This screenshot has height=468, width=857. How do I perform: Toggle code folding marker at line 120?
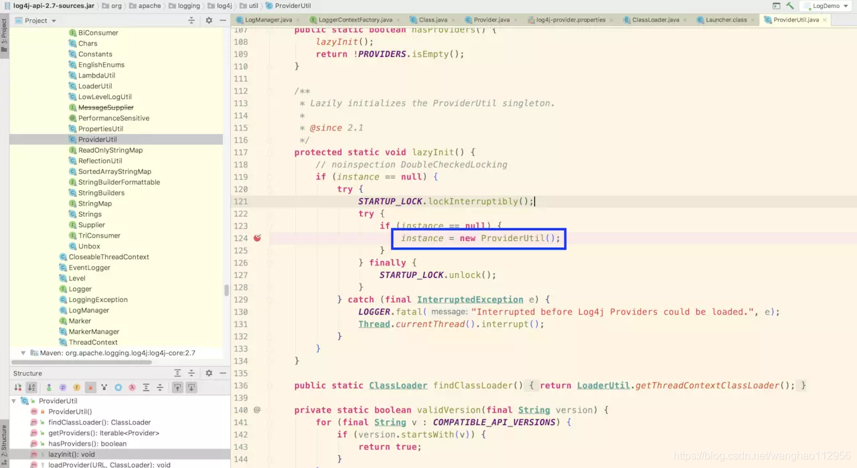point(269,189)
